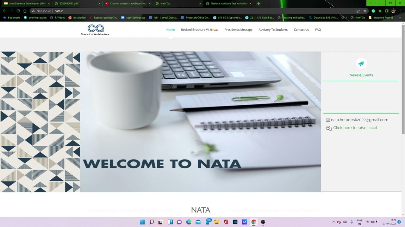Viewport: 405px width, 227px height.
Task: Open the 'Download SAS Univ...' bookmark
Action: [x=323, y=18]
